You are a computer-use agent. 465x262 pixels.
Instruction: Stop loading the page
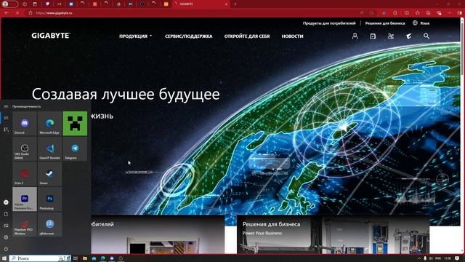point(17,13)
